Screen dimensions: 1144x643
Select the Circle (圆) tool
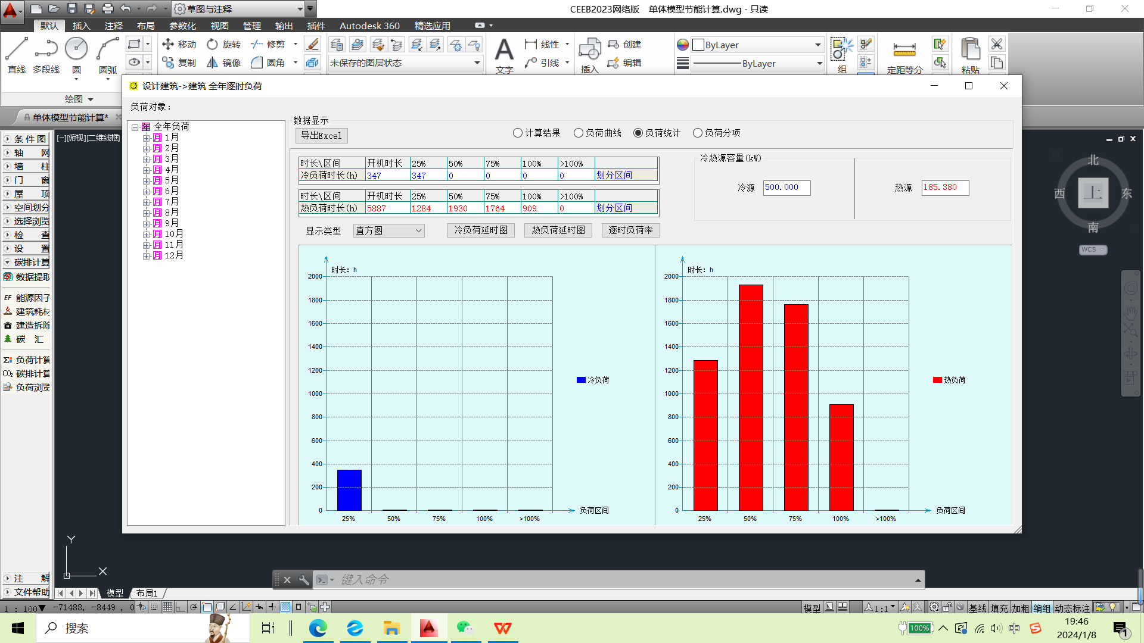click(x=76, y=49)
